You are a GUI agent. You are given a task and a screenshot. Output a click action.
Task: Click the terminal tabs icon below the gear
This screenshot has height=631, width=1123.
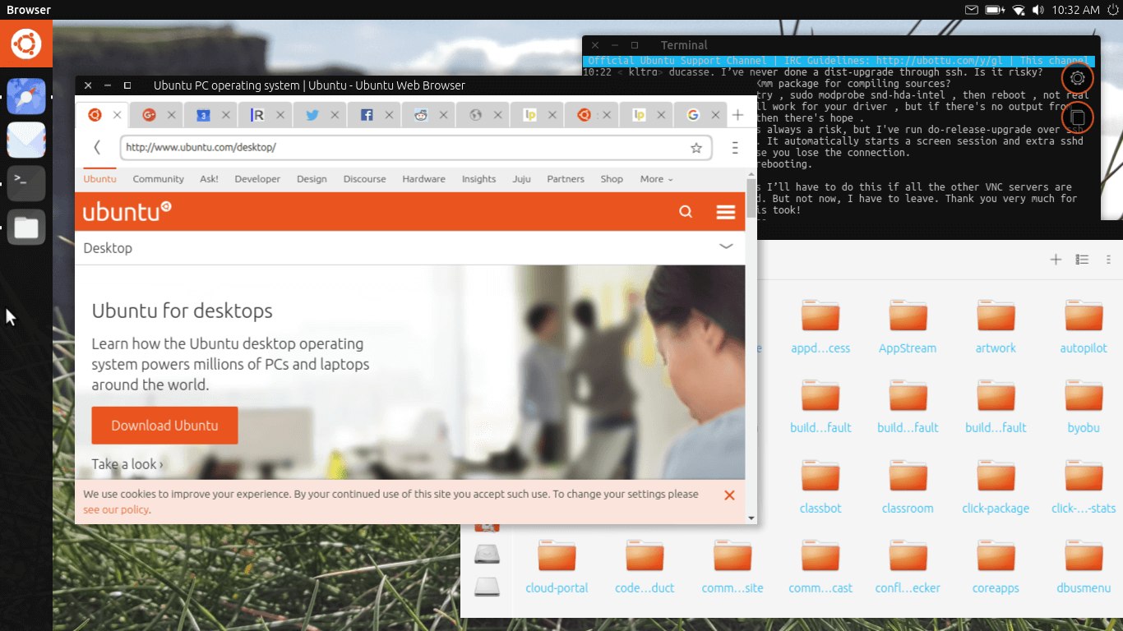point(1077,118)
